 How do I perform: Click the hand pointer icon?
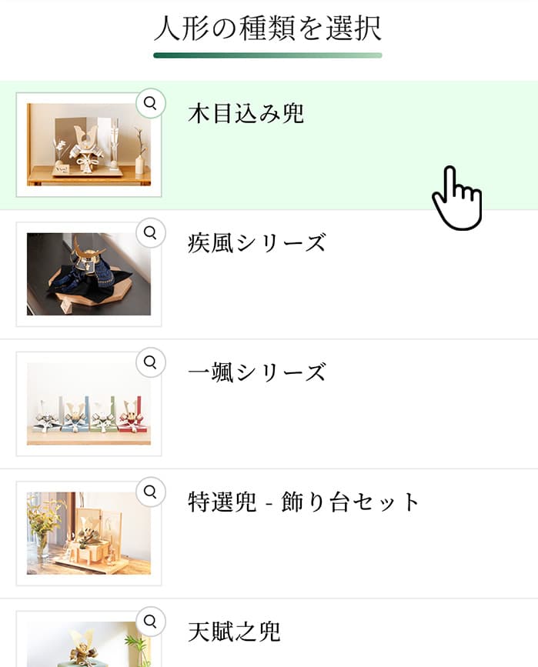coord(456,197)
